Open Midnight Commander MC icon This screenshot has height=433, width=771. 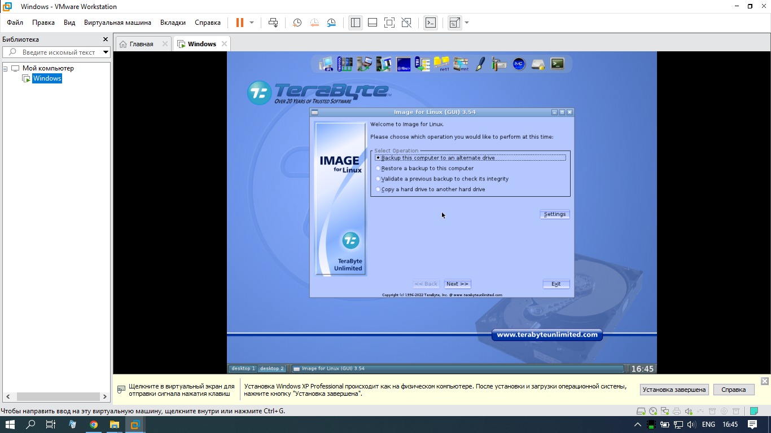pyautogui.click(x=519, y=64)
